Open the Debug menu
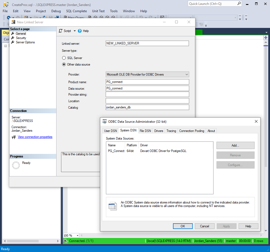 click(x=56, y=11)
